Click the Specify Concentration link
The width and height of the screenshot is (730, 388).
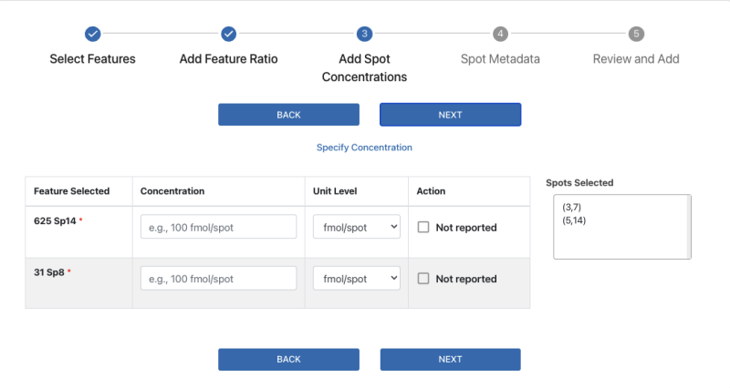click(x=364, y=148)
